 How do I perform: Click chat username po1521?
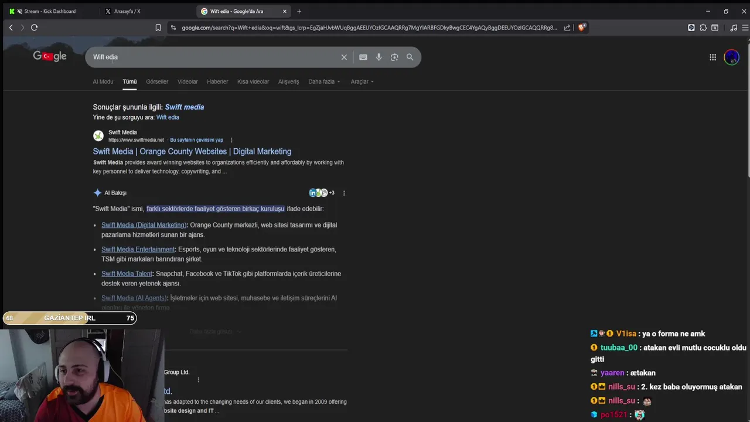click(x=613, y=415)
